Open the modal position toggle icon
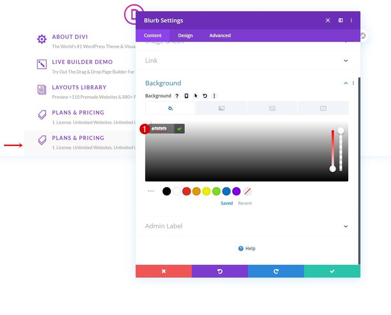The image size is (391, 315). (340, 20)
